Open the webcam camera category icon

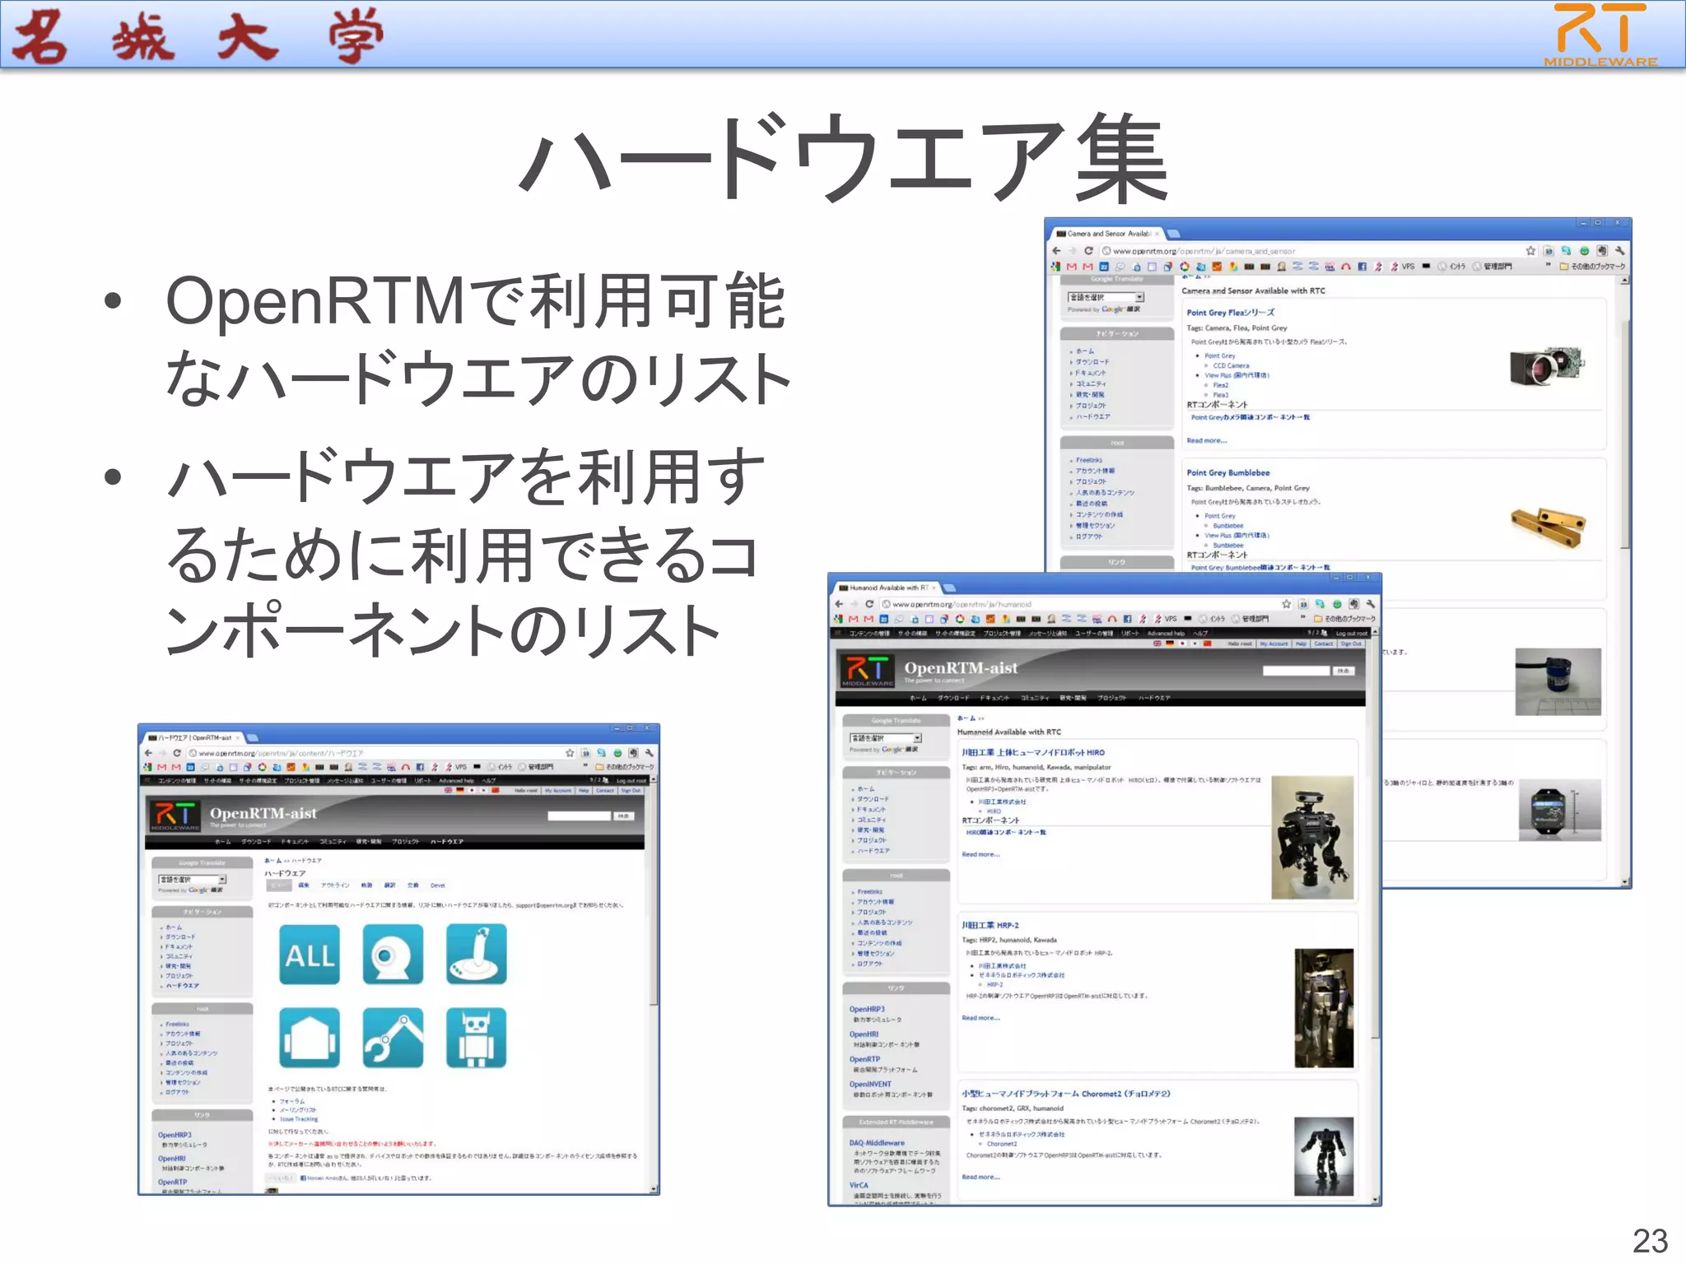tap(393, 955)
